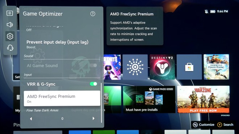Open the Microsoft Store tile

[189, 67]
